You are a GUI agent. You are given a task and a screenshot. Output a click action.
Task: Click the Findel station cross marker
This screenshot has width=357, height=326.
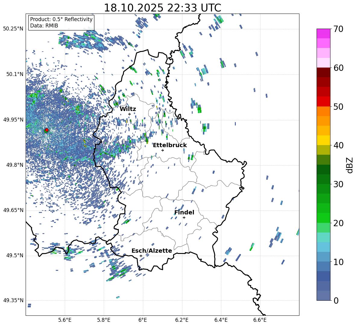[x=184, y=217]
